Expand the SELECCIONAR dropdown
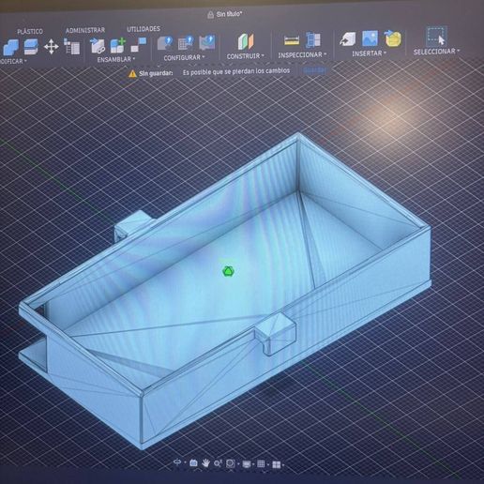Screen dimensions: 484x484 (x=436, y=52)
